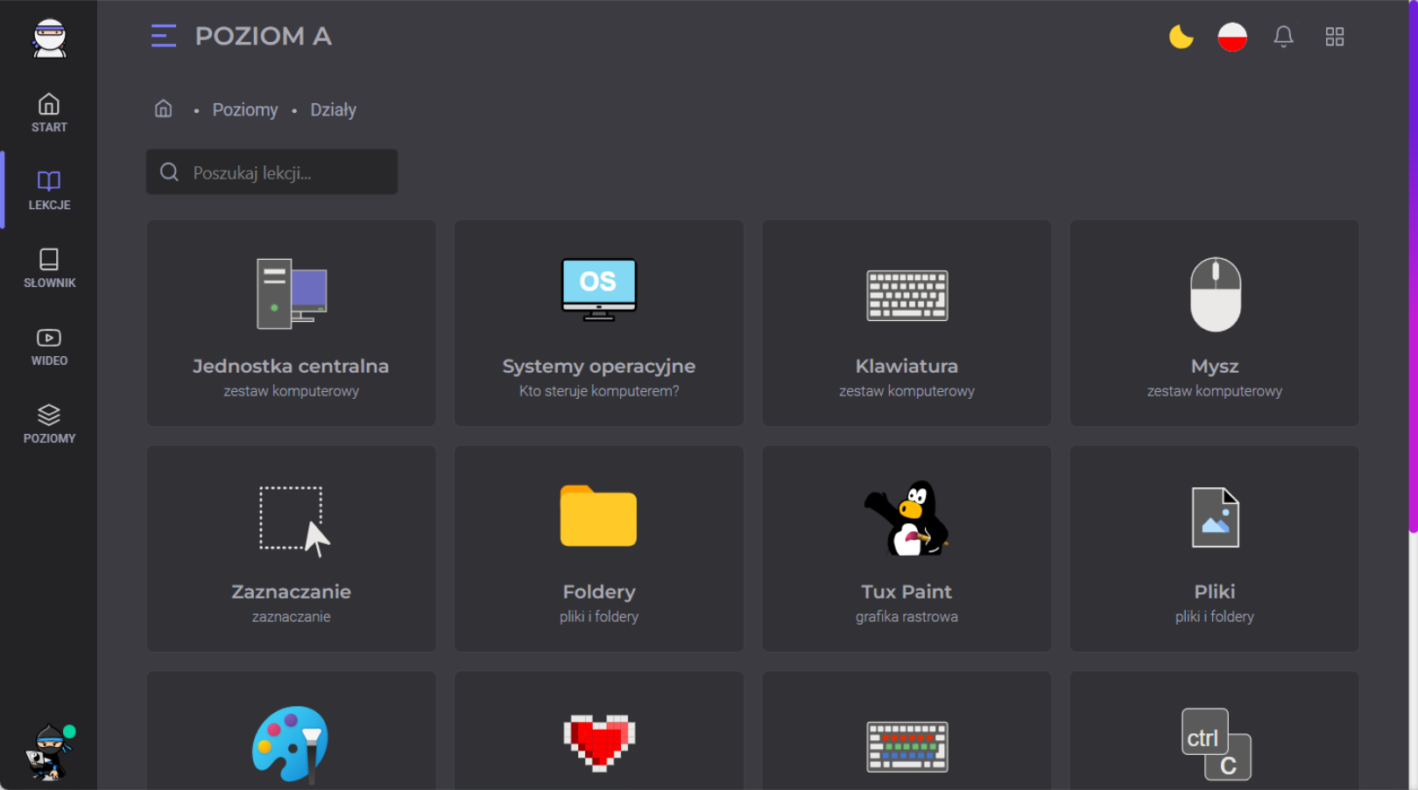The height and width of the screenshot is (790, 1418).
Task: Open SŁOWNIK in the sidebar
Action: click(x=49, y=268)
